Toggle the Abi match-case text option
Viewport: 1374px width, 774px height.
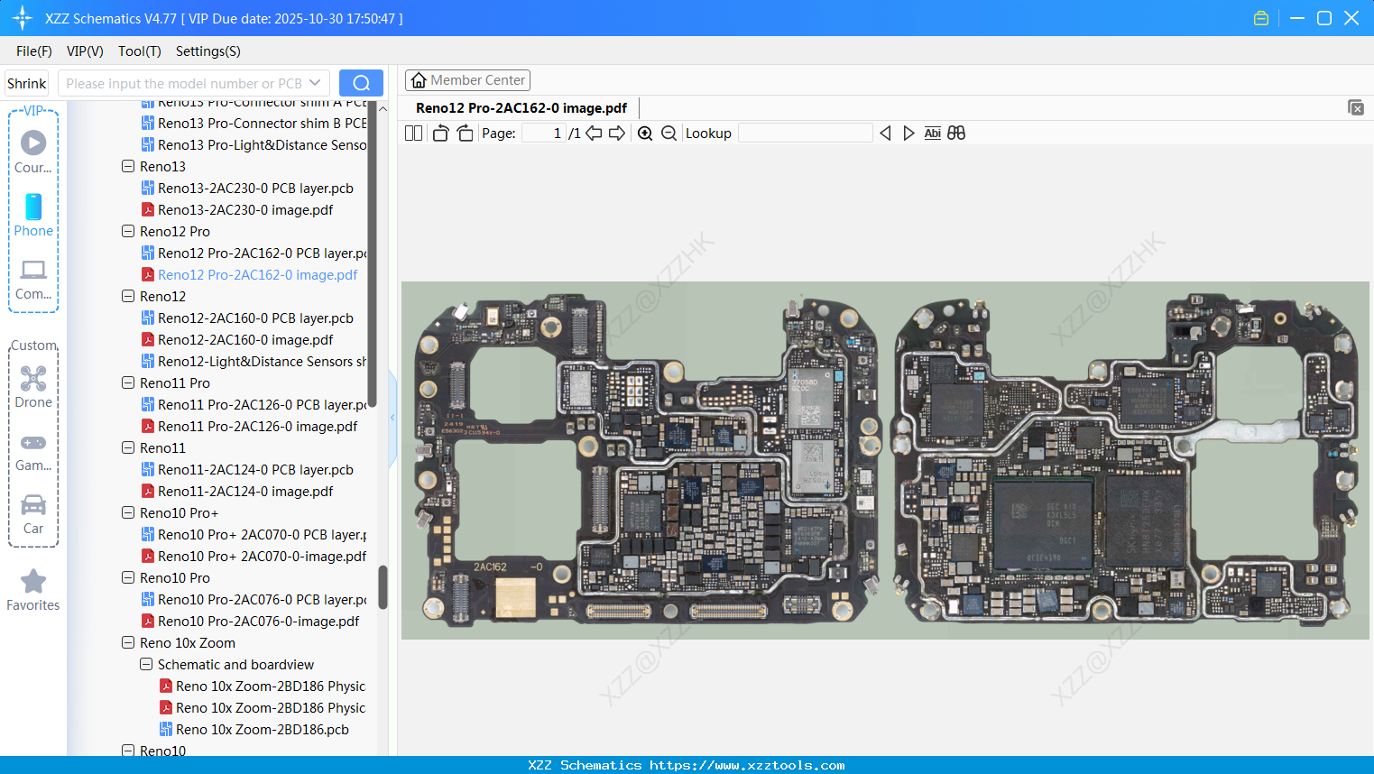pyautogui.click(x=932, y=134)
